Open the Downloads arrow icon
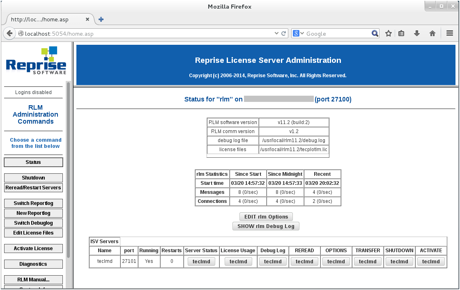 416,33
